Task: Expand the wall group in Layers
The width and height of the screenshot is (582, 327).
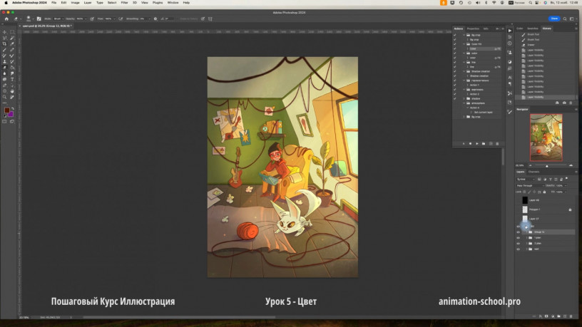Action: click(x=526, y=249)
